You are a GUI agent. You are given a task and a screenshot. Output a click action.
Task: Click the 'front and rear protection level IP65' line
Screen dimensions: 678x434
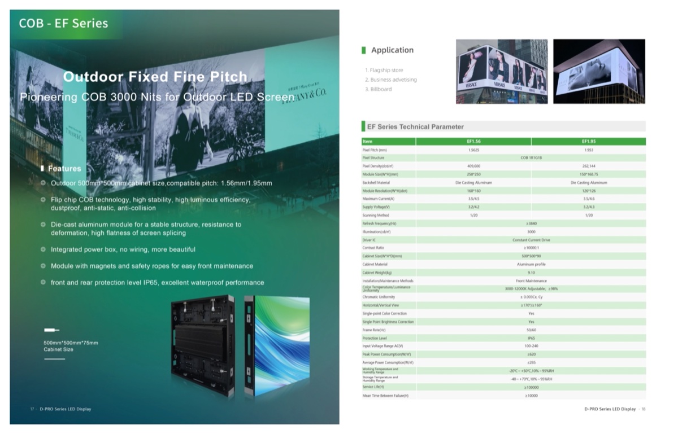point(157,282)
